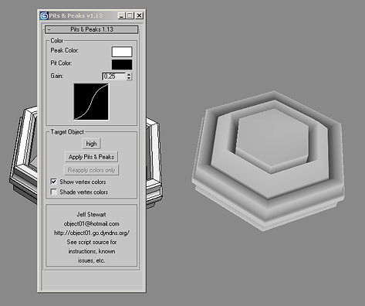Click the object01.go.dyndns.org URL text
Image resolution: width=365 pixels, height=306 pixels.
click(92, 233)
